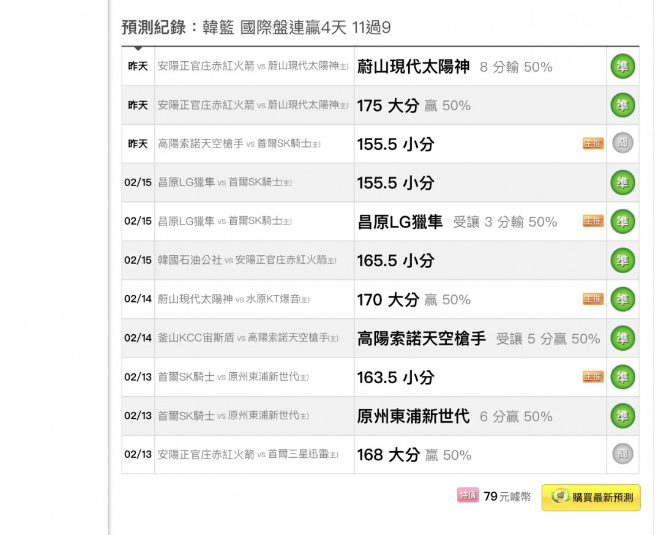Open 安陽正官庄赤紅火箭 vs 首爾三星迅雷 match link
The image size is (661, 535).
click(248, 455)
